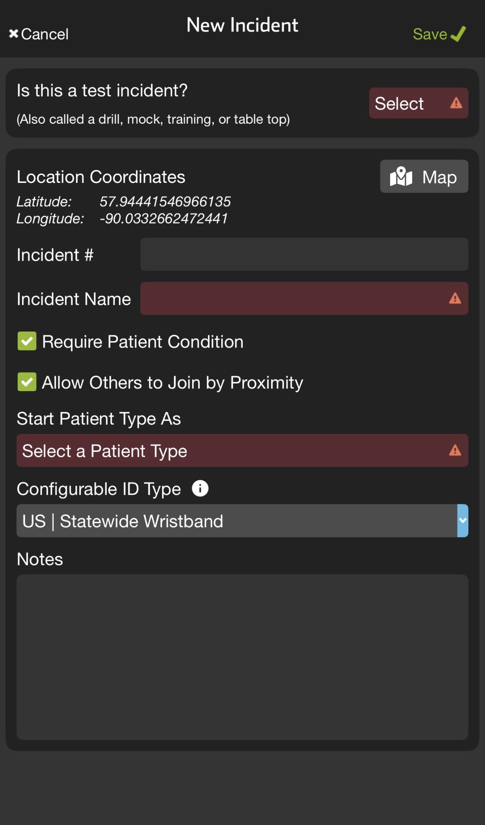Open the Select a Patient Type dropdown
This screenshot has width=485, height=825.
(242, 450)
